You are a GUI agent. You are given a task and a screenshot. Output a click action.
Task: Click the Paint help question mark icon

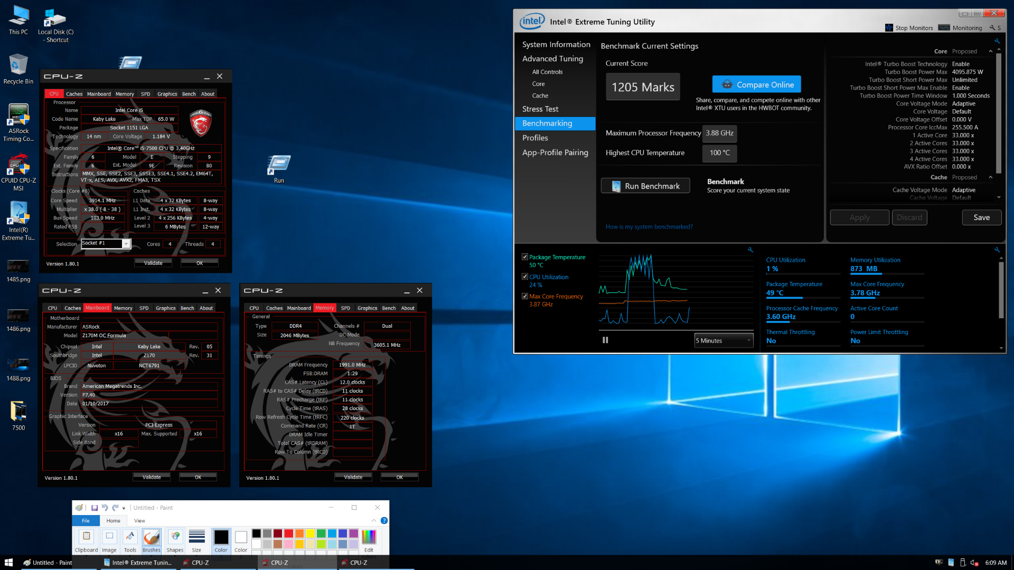(x=384, y=520)
